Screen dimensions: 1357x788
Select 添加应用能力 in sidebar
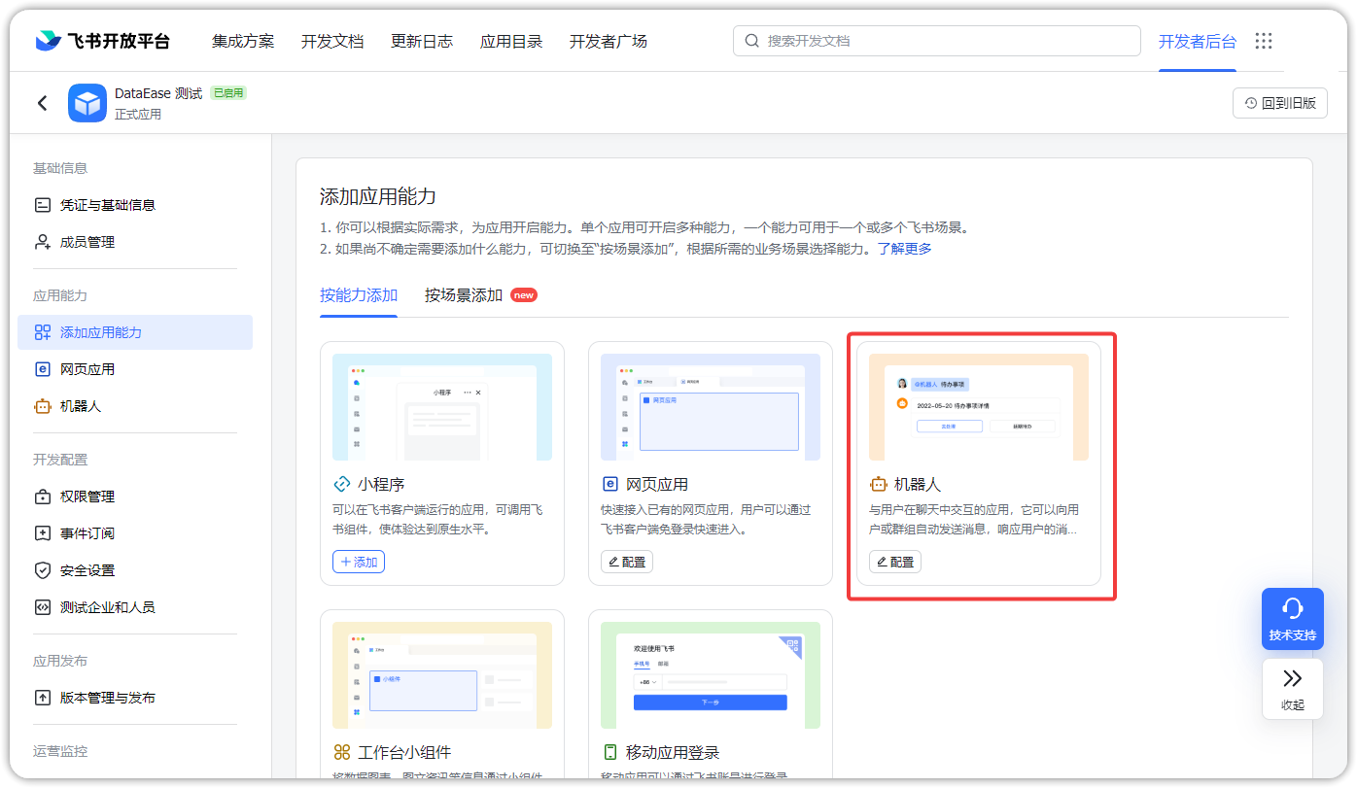tap(135, 332)
